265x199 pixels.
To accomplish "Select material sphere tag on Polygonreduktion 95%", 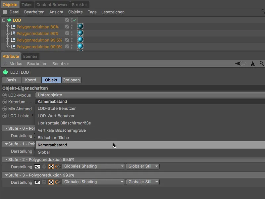I will pos(80,33).
